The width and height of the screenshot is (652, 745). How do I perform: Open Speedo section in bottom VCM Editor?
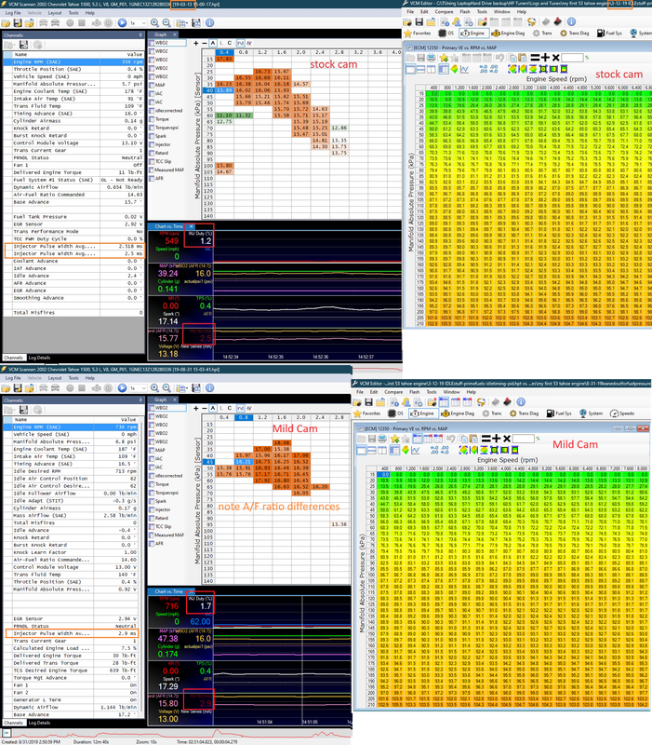(x=622, y=413)
